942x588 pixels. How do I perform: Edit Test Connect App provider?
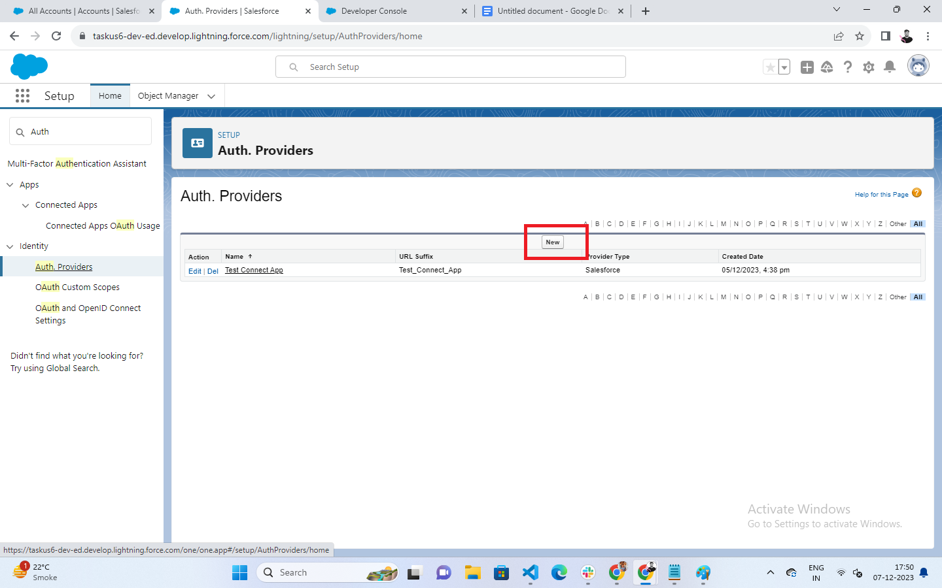195,271
